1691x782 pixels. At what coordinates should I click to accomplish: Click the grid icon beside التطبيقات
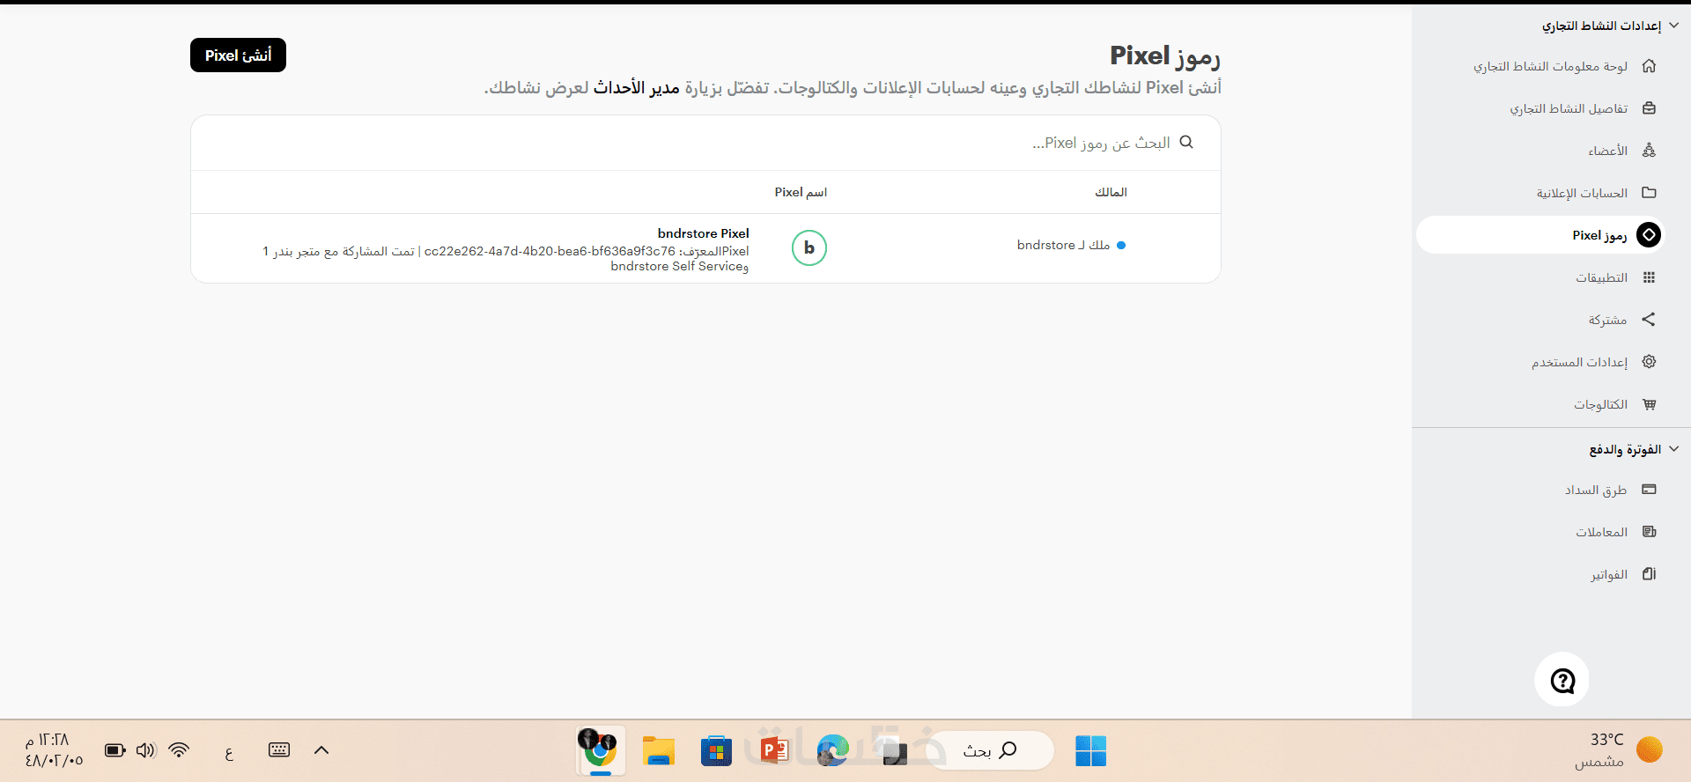coord(1650,277)
